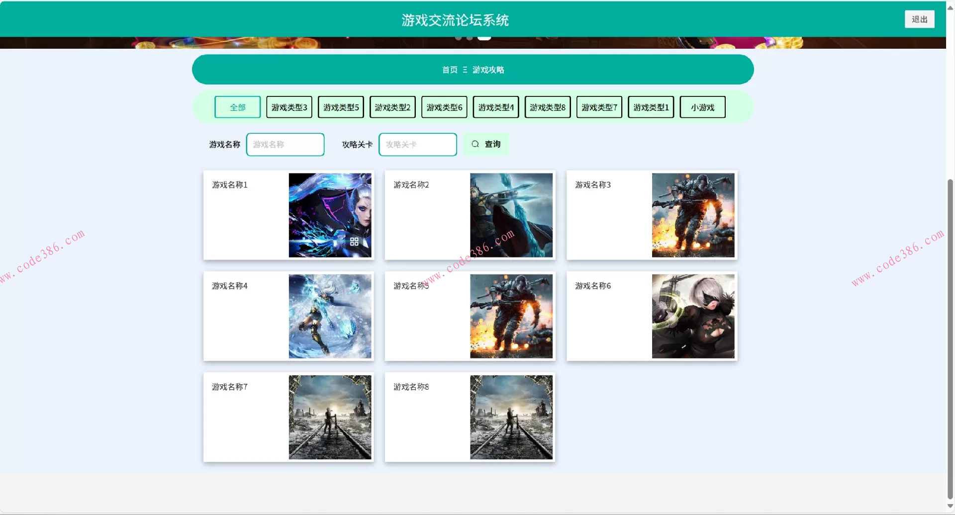Click the 退出 logout button
Screen dimensions: 955x515
click(x=919, y=19)
